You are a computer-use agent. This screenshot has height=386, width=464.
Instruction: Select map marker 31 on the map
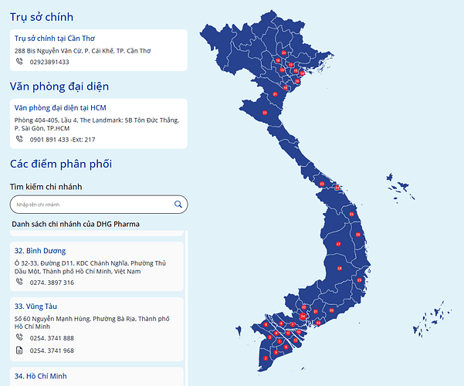pyautogui.click(x=316, y=311)
